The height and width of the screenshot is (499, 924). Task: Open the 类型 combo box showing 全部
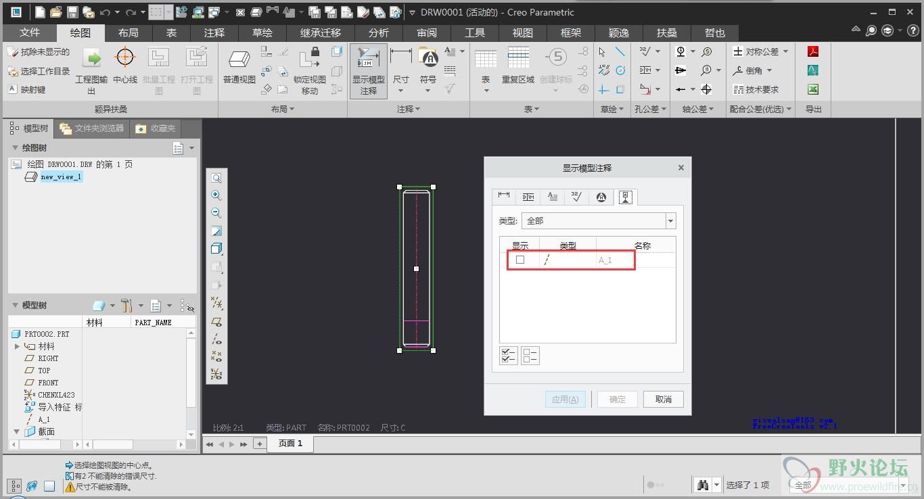tap(599, 220)
